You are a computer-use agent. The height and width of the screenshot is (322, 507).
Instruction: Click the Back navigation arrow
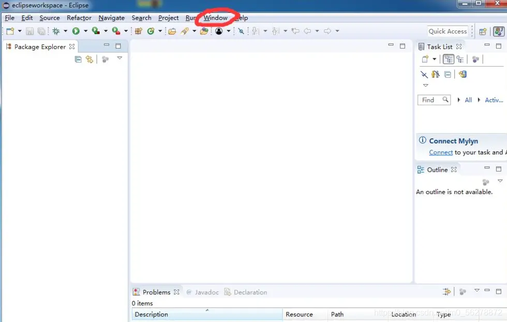coord(307,31)
